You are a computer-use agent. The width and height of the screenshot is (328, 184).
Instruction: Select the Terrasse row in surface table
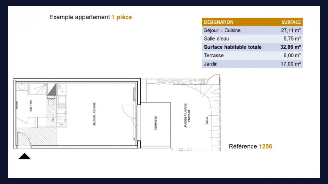(252, 55)
